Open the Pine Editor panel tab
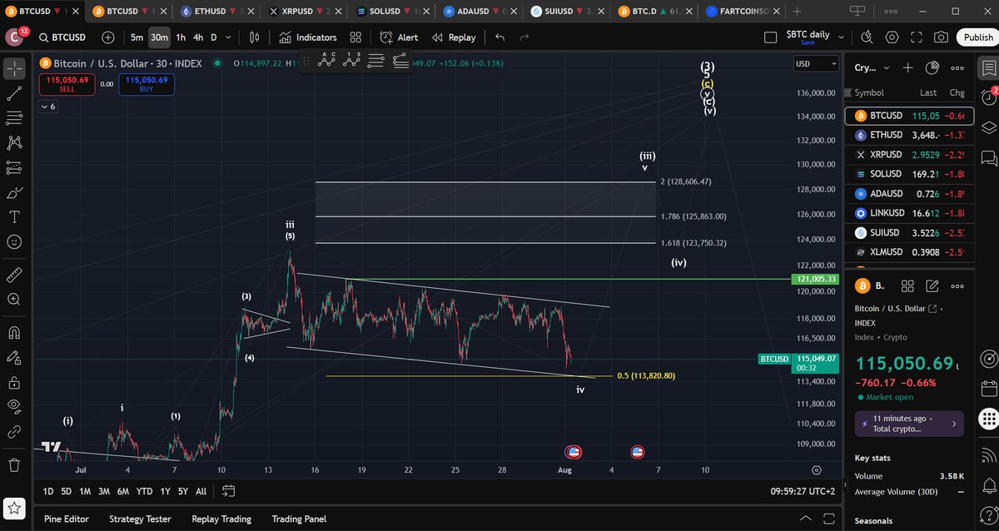Image resolution: width=999 pixels, height=531 pixels. tap(67, 519)
